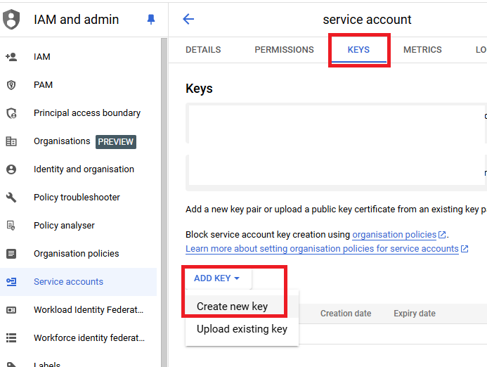
Task: Select the Create new key option
Action: coord(232,307)
